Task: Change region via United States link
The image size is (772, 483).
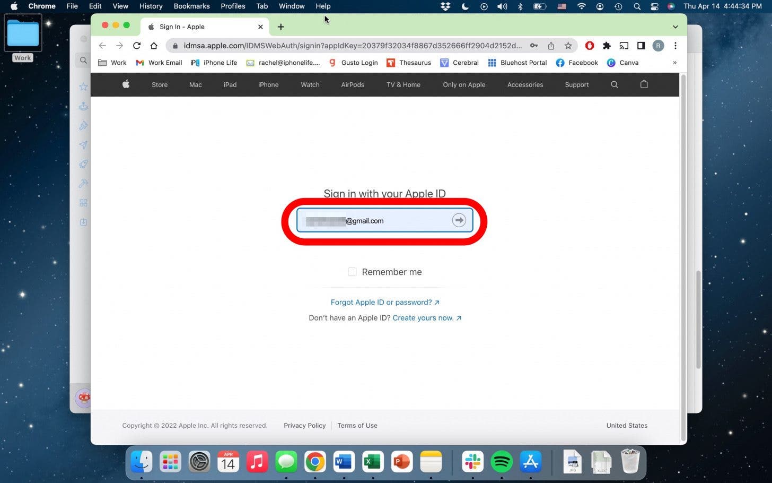Action: click(x=627, y=426)
